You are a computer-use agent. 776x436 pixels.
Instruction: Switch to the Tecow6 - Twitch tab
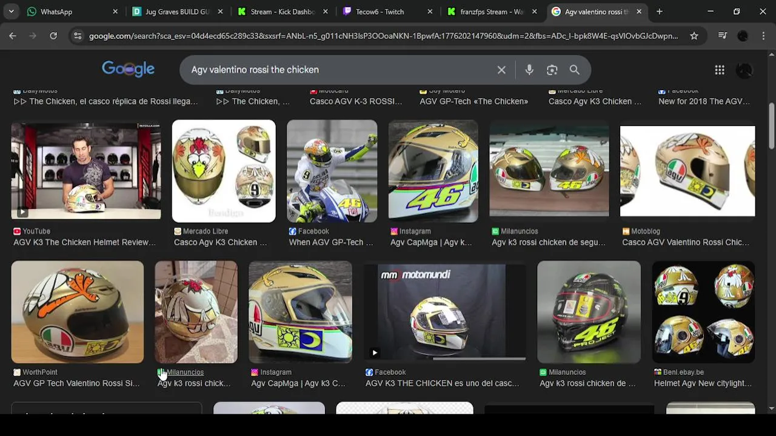(x=387, y=12)
